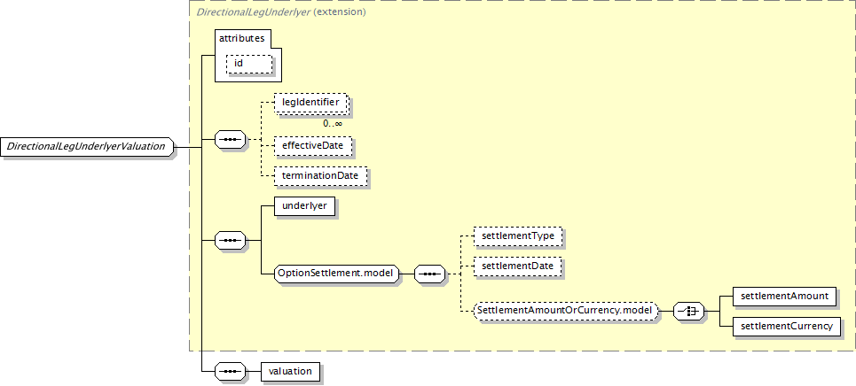Select the legIdentifier element
Screen dimensions: 856x386
(x=310, y=104)
